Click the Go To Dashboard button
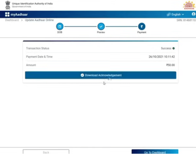This screenshot has height=154, width=196. pyautogui.click(x=155, y=152)
